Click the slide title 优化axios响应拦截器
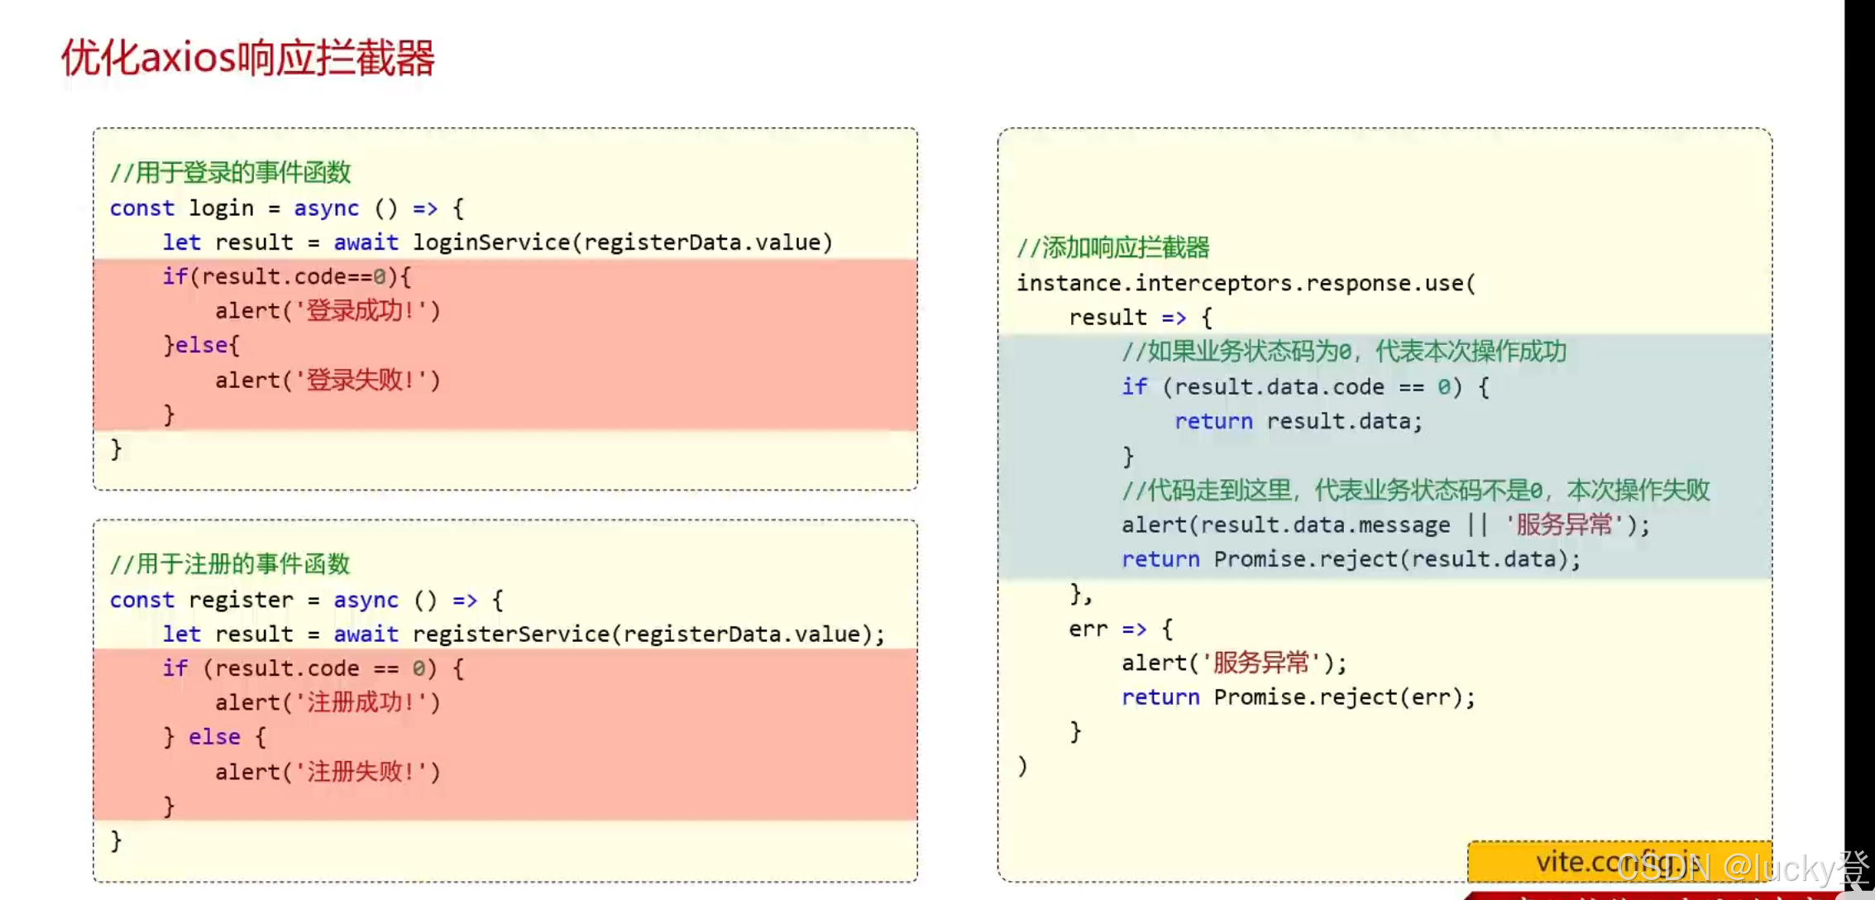 [248, 58]
